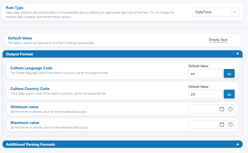Click the 'Set the minimum allowed value' description
The image size is (248, 153).
49,112
